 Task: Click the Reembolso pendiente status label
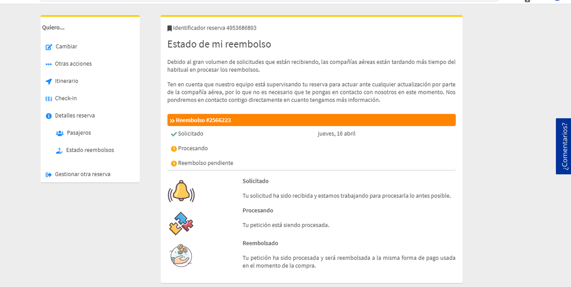206,163
